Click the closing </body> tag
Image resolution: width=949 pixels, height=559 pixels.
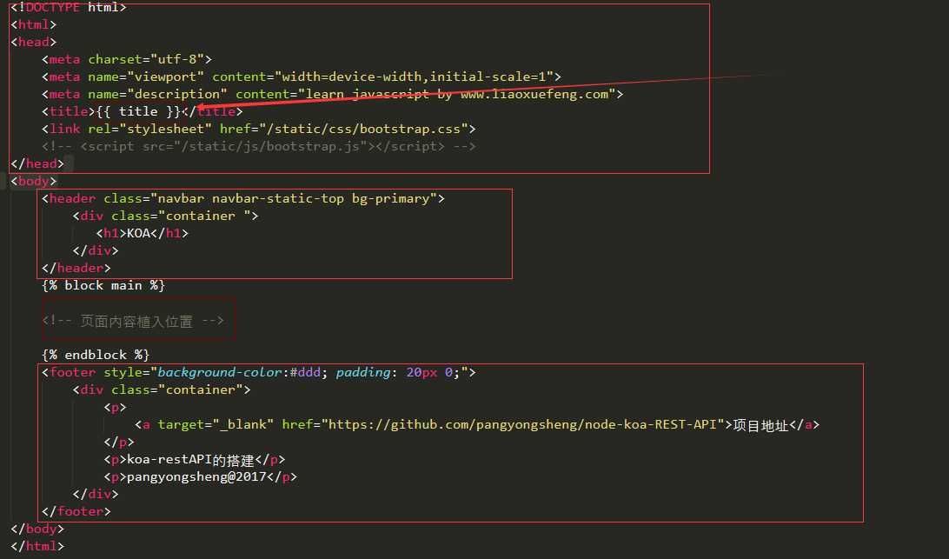point(36,529)
